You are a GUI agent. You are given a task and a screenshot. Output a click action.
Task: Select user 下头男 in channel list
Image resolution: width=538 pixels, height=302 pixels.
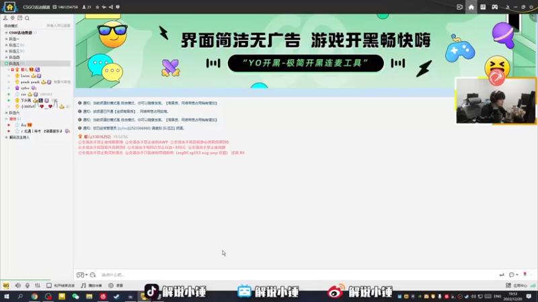tap(26, 100)
